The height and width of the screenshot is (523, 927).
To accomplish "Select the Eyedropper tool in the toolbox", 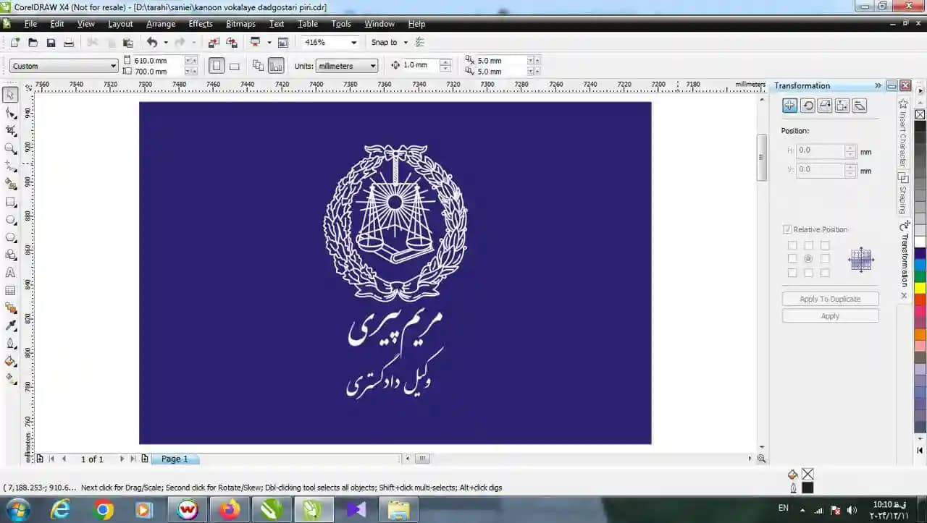I will pos(10,326).
